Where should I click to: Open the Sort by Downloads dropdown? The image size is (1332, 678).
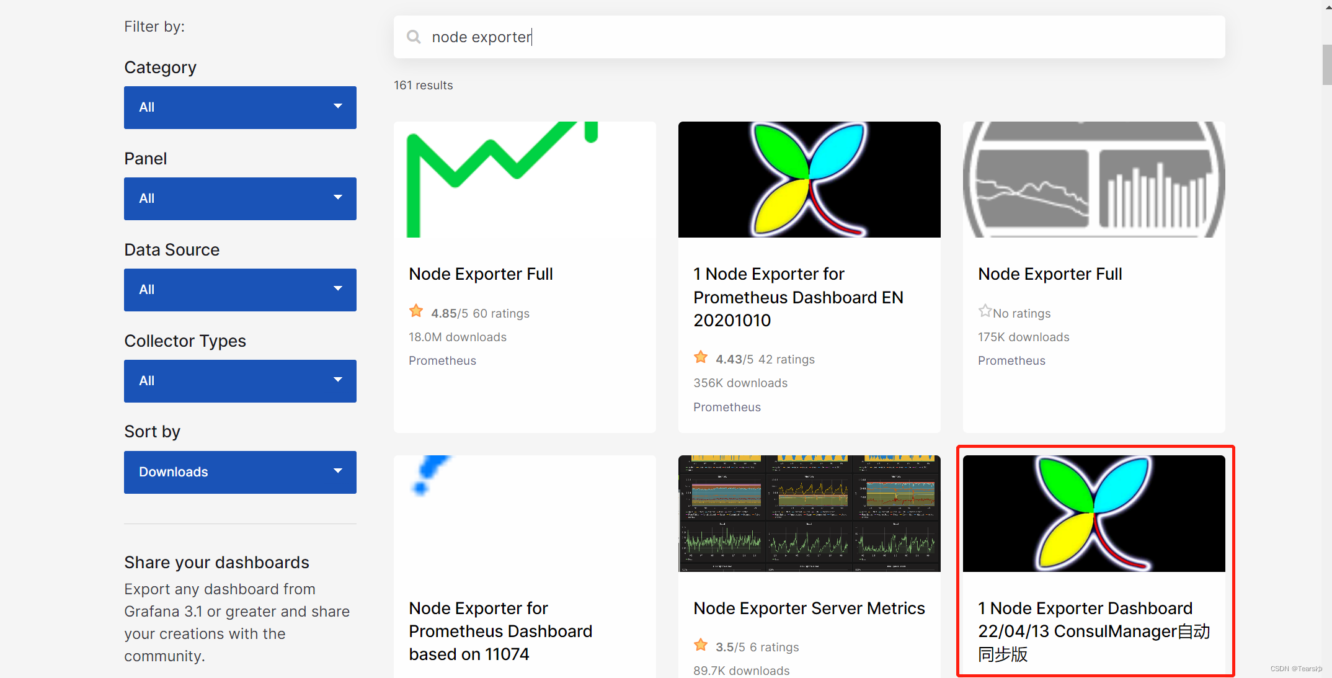pos(240,472)
